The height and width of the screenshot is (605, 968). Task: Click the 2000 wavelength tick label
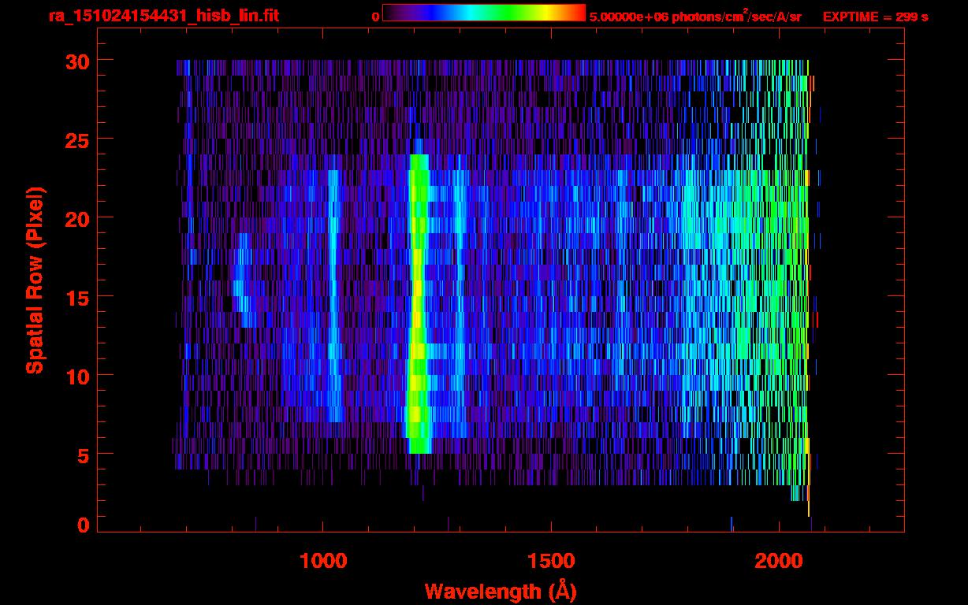coord(780,562)
